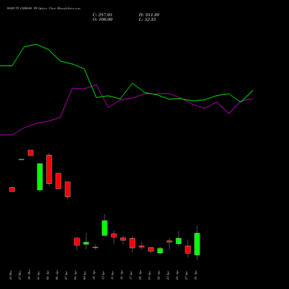Select the 07 Apr date label
The width and height of the screenshot is (289, 289).
coord(66,275)
